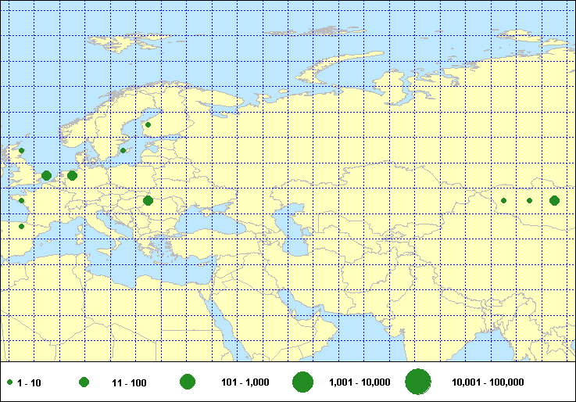Viewport: 576px width, 402px height.
Task: Select the small dot over southern Sweden
Action: [123, 150]
